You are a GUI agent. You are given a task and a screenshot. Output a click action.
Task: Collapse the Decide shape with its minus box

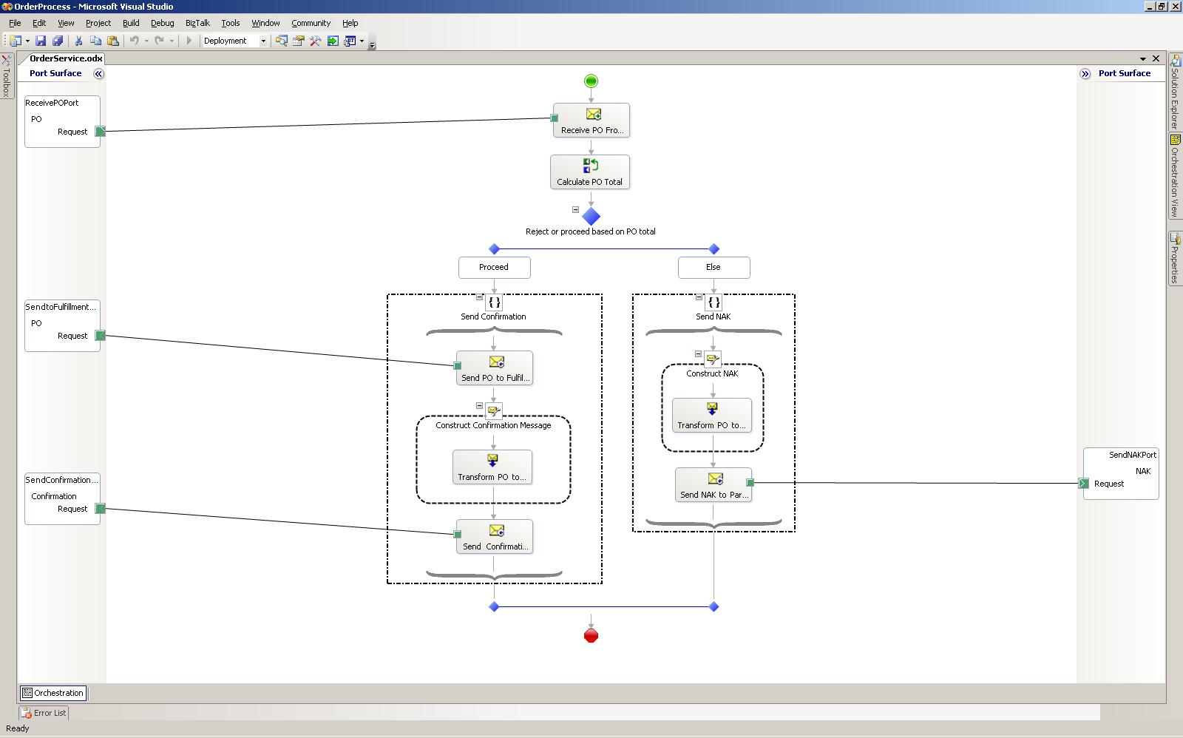click(x=575, y=209)
